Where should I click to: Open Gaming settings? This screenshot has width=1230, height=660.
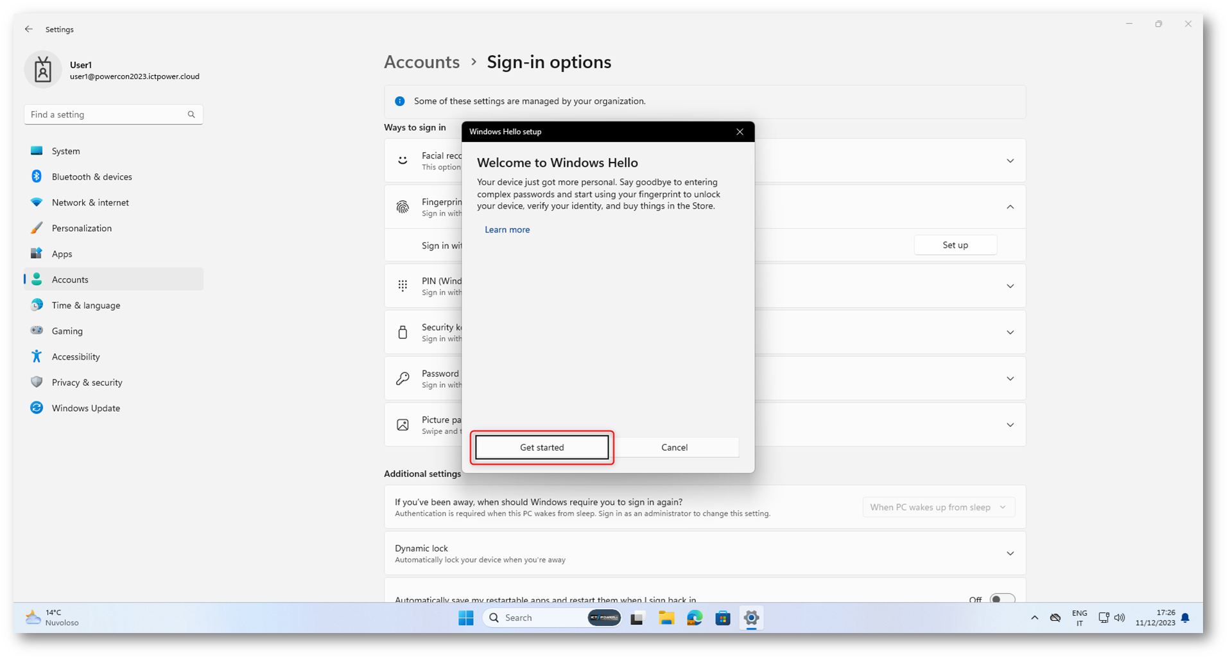[x=114, y=331]
